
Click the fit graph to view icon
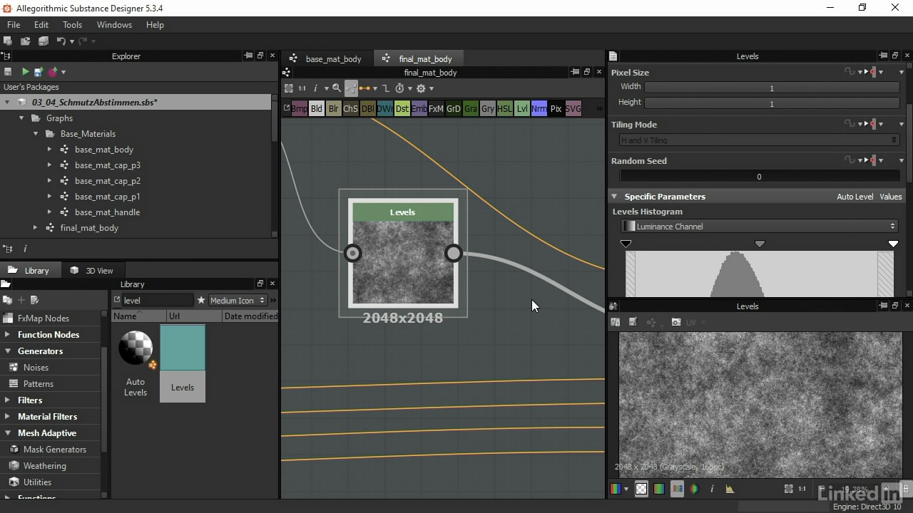289,88
